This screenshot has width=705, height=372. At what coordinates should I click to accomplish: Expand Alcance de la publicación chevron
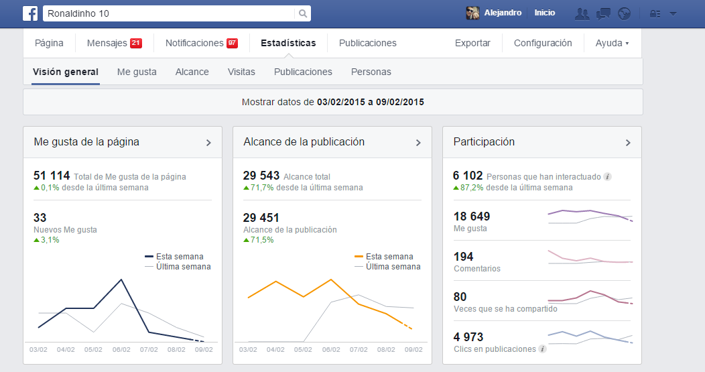418,143
